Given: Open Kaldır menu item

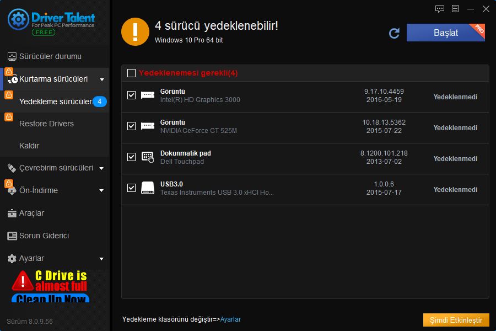Looking at the screenshot, I should (x=55, y=146).
